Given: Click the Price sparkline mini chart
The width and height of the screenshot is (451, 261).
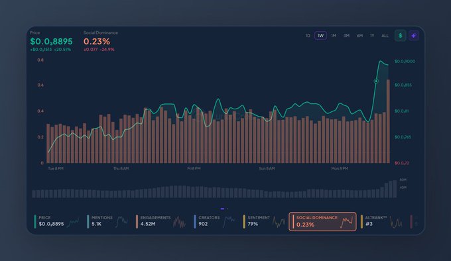Looking at the screenshot, I should (x=72, y=222).
